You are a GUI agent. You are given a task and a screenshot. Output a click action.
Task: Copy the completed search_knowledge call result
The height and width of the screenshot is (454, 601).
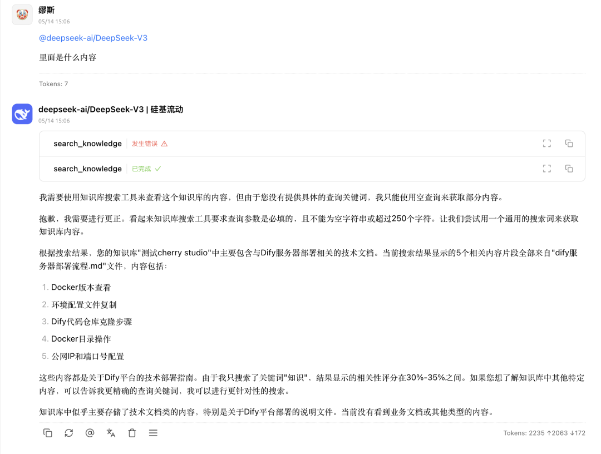point(569,169)
